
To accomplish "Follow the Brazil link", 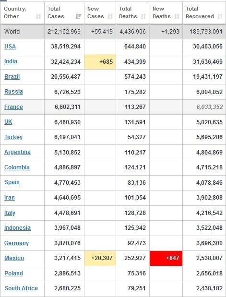I will point(12,76).
